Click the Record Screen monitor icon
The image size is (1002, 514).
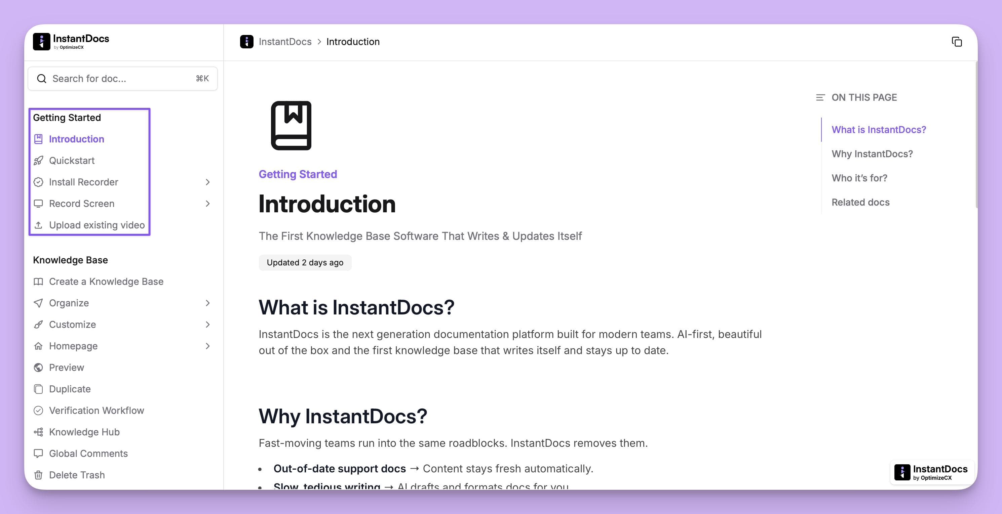pyautogui.click(x=39, y=203)
